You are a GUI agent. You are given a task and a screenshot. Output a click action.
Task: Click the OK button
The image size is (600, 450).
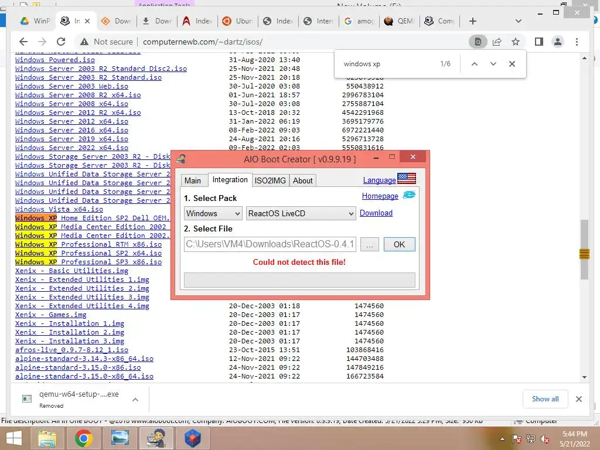pos(399,244)
